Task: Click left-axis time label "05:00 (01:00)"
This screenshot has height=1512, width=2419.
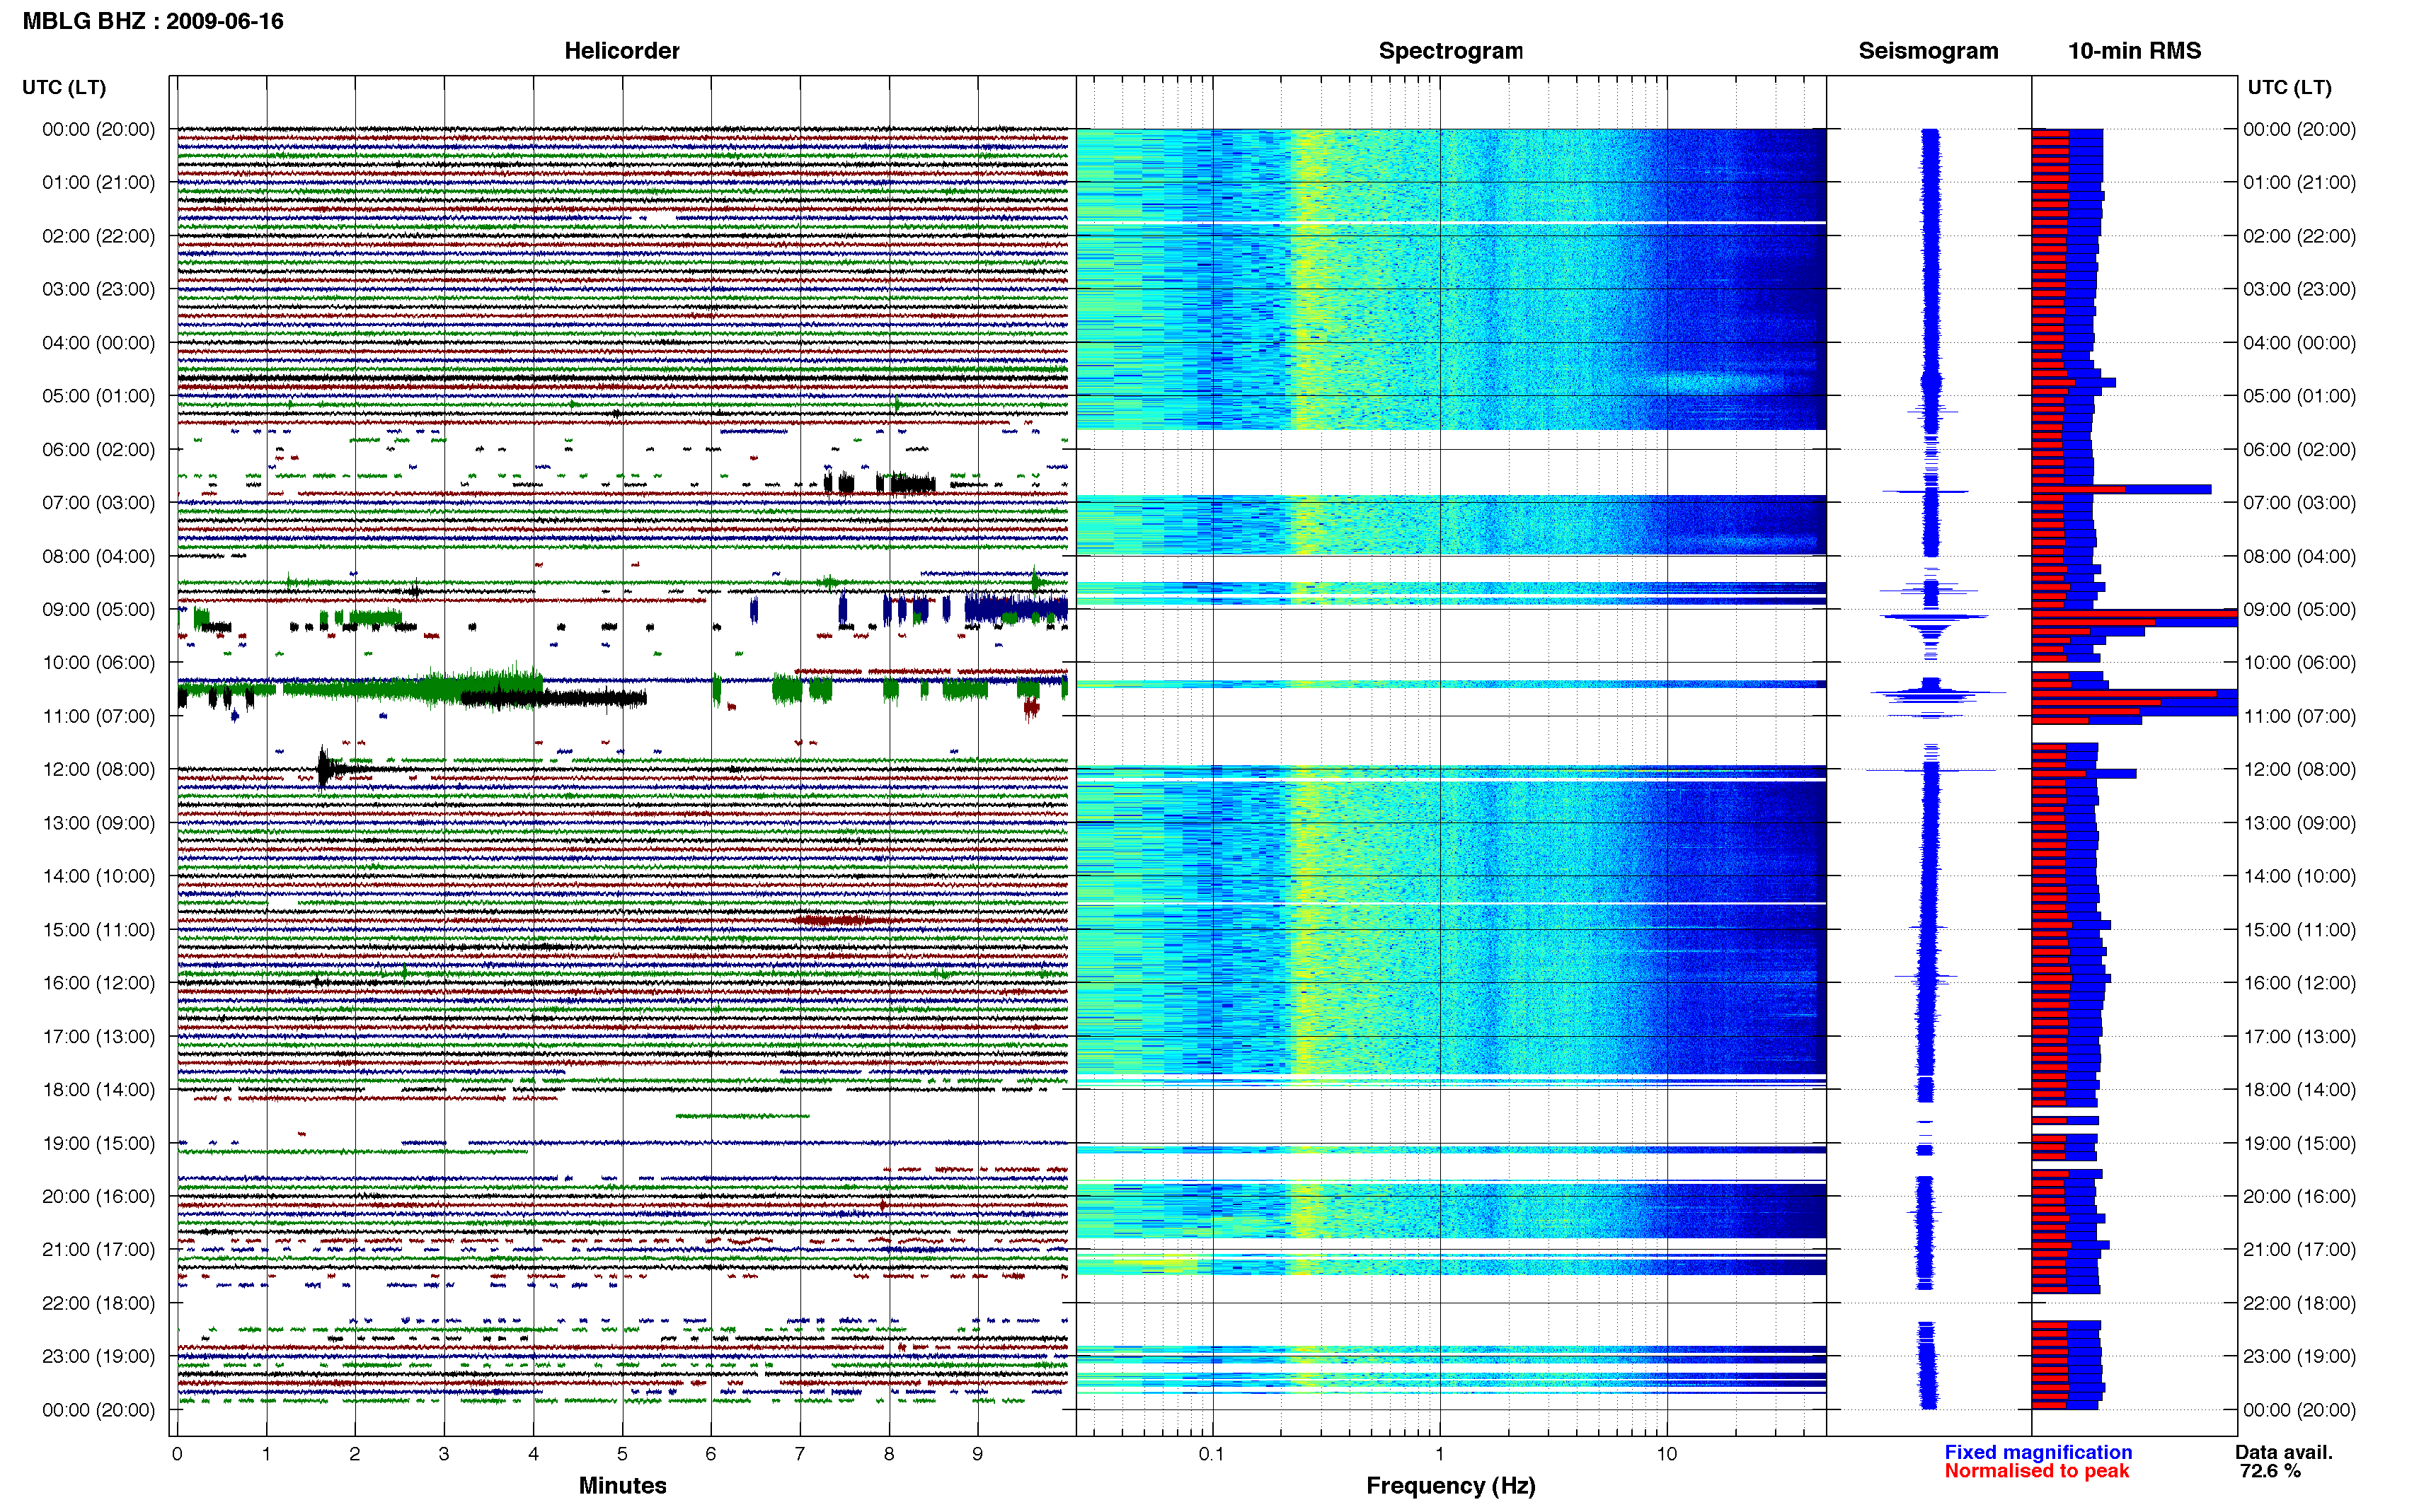Action: click(x=99, y=396)
